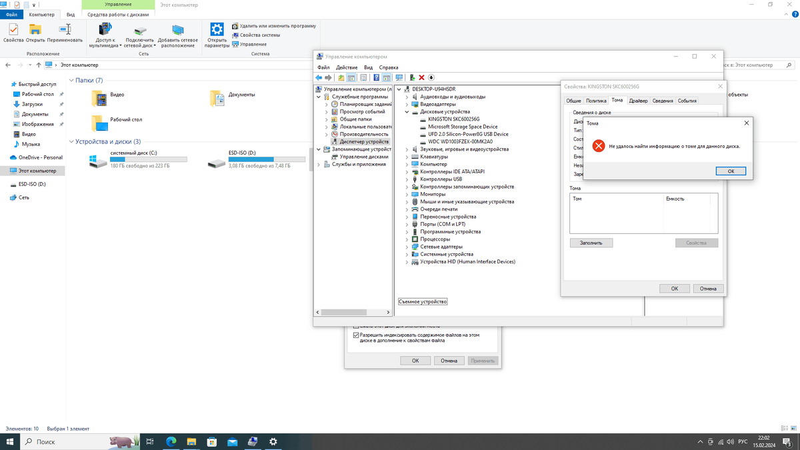
Task: Click the D: drive free-space usage bar
Action: tap(266, 159)
